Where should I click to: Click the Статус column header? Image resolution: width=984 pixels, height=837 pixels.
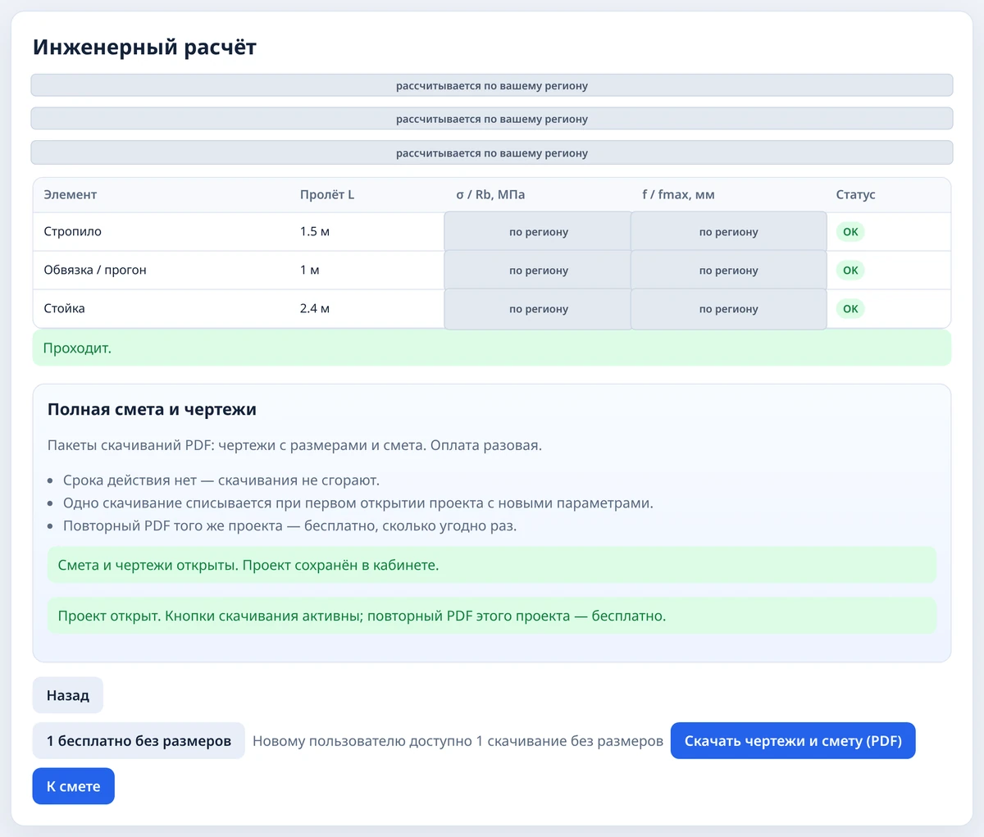[x=856, y=195]
